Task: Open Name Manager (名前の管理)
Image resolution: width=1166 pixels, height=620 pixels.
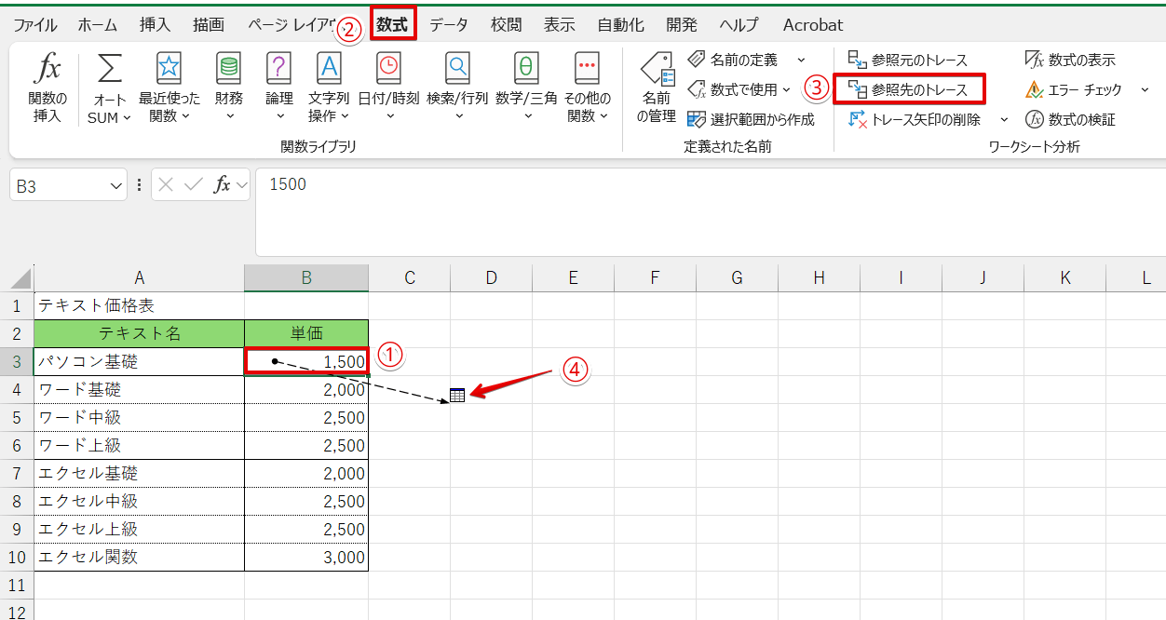Action: coord(657,88)
